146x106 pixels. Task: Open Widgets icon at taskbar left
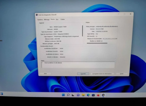[x=2, y=94]
